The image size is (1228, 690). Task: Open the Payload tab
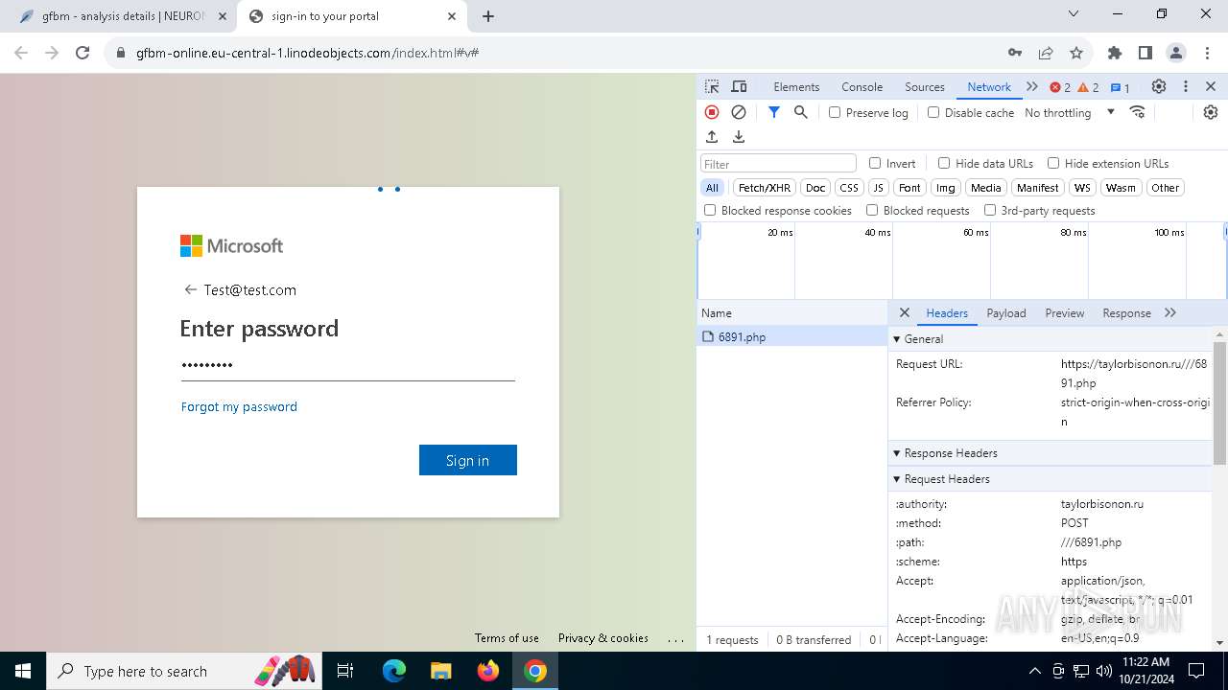(x=1006, y=312)
